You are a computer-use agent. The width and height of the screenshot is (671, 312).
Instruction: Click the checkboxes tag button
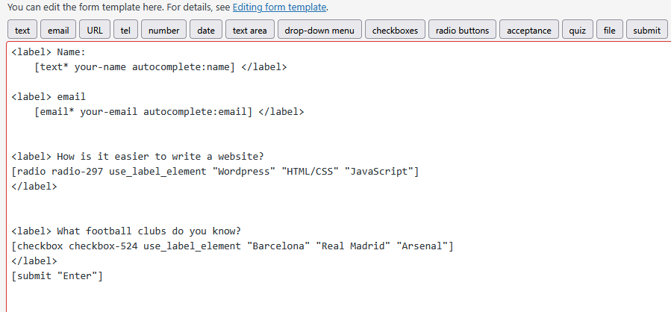click(x=396, y=30)
